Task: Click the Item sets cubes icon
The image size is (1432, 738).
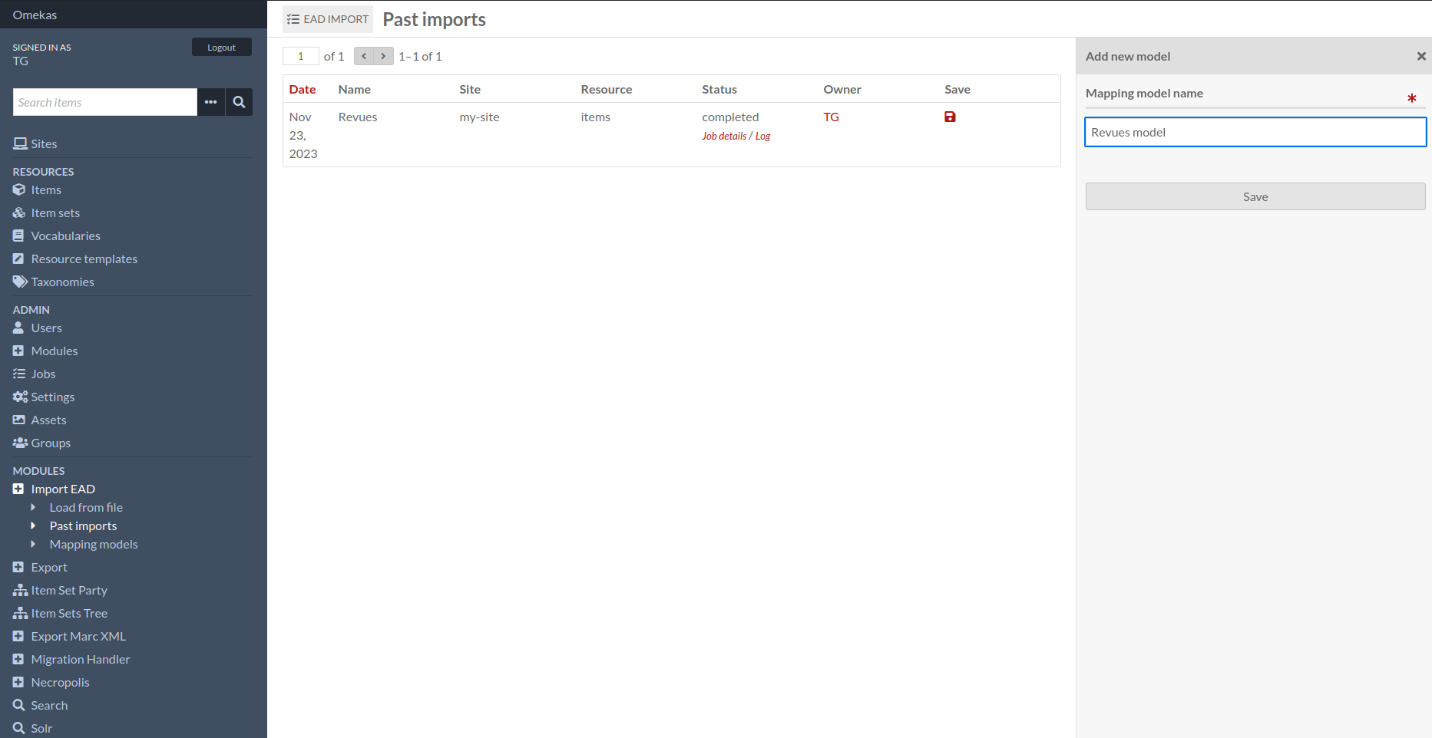Action: (x=19, y=213)
